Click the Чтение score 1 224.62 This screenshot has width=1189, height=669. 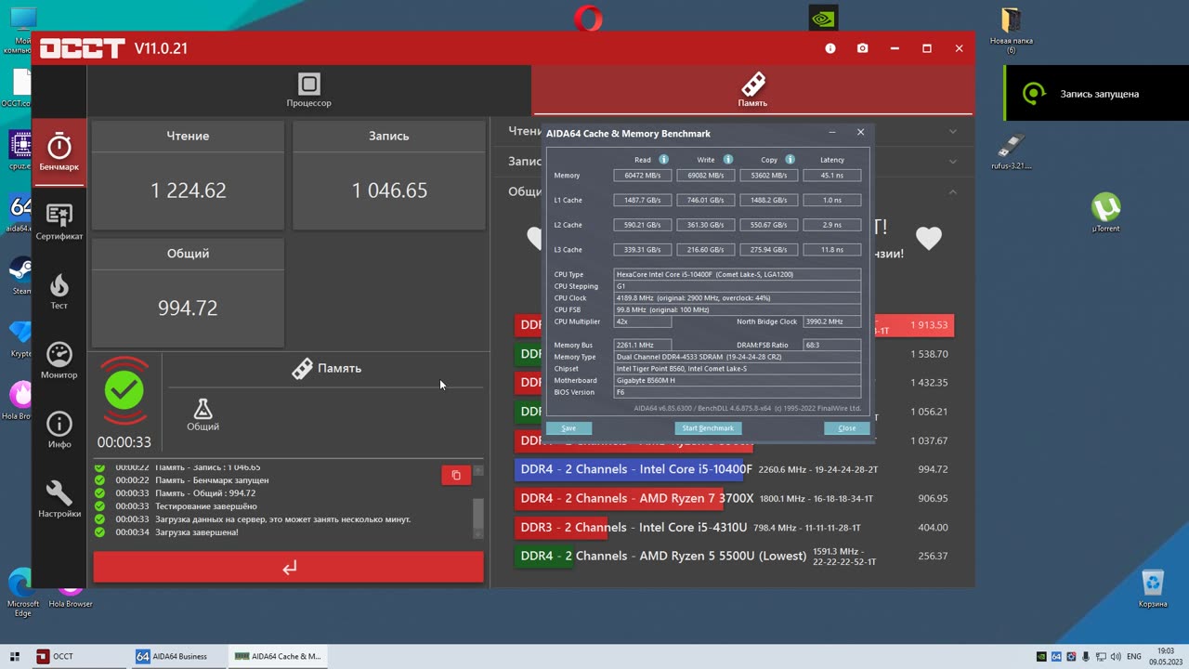coord(188,190)
